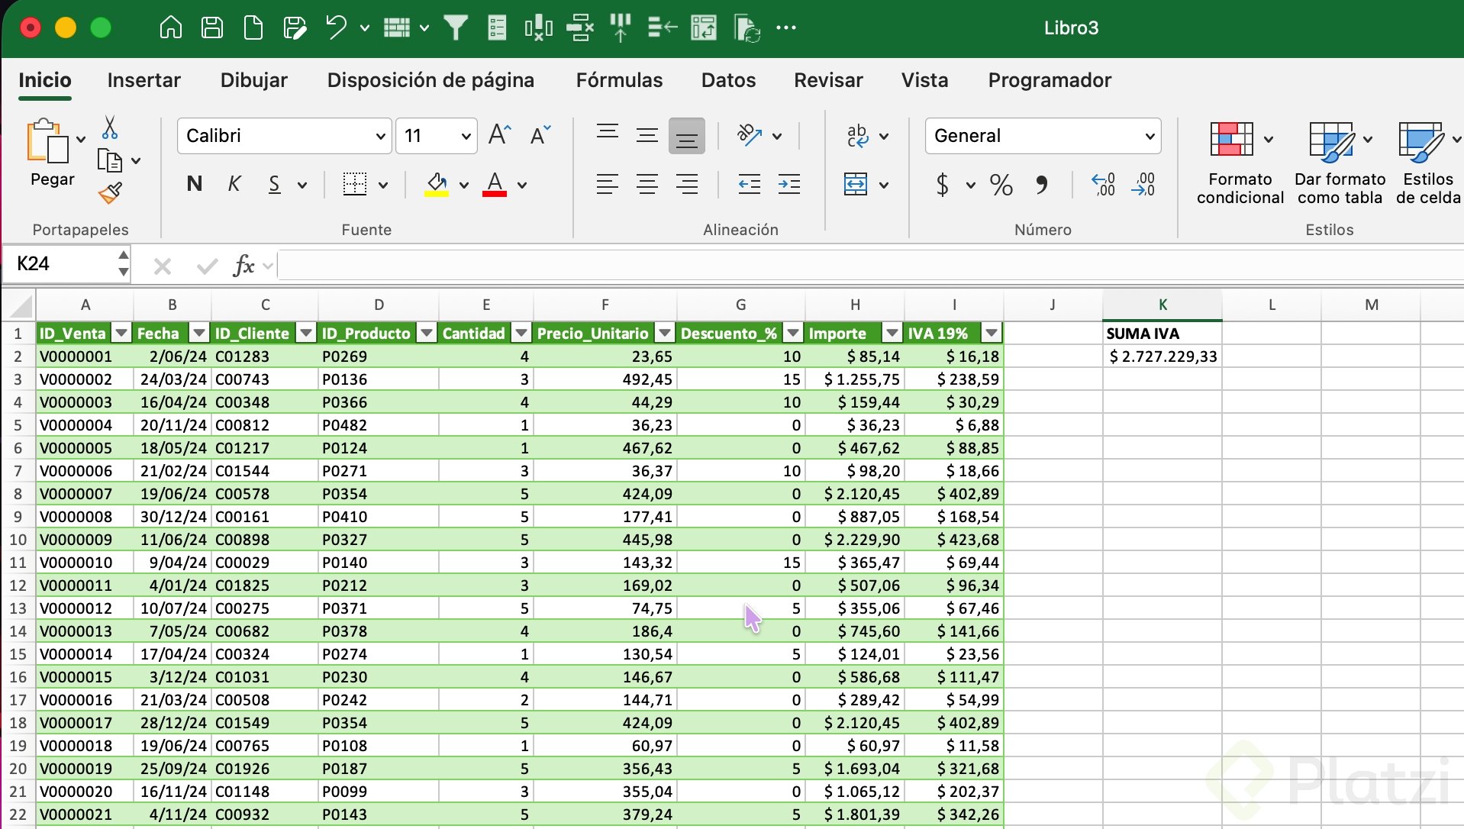Click the Home icon in title bar

(x=170, y=28)
